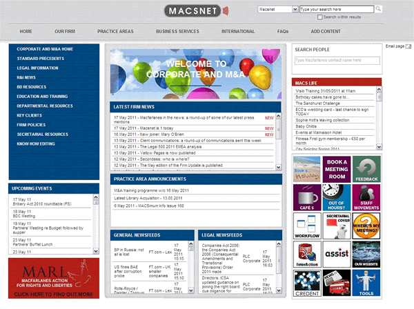Click the Email page envelope icon

[408, 46]
